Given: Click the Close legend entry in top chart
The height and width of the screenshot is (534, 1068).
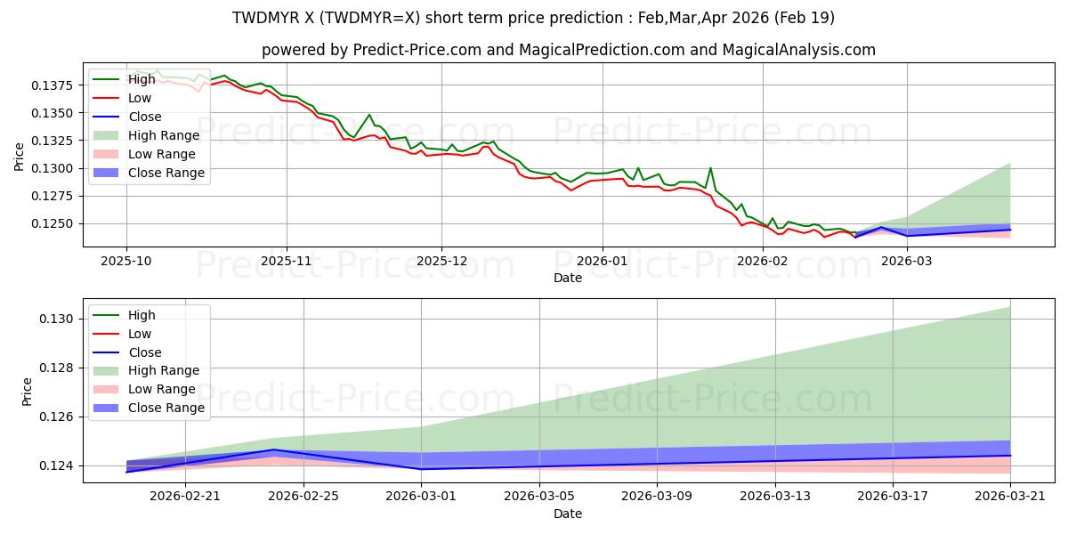Looking at the screenshot, I should [127, 117].
